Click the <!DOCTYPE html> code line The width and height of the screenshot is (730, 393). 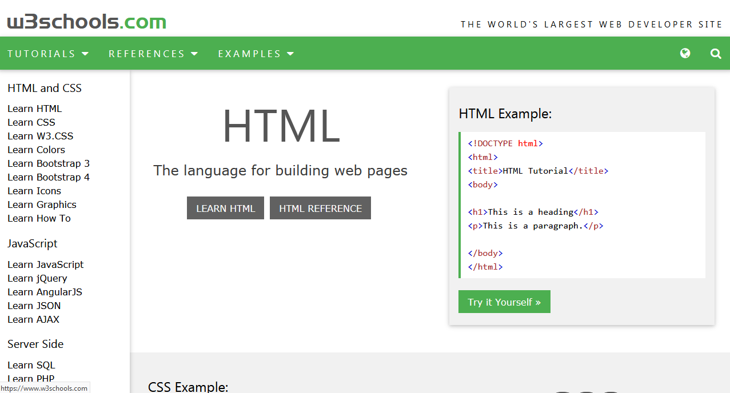pos(505,143)
